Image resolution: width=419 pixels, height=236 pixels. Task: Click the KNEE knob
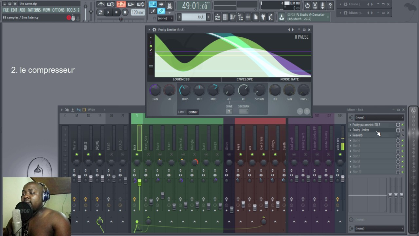[199, 90]
